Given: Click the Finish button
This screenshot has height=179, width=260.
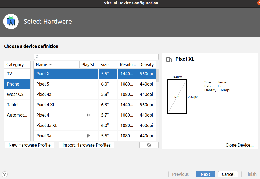Looking at the screenshot, I should pyautogui.click(x=251, y=174).
